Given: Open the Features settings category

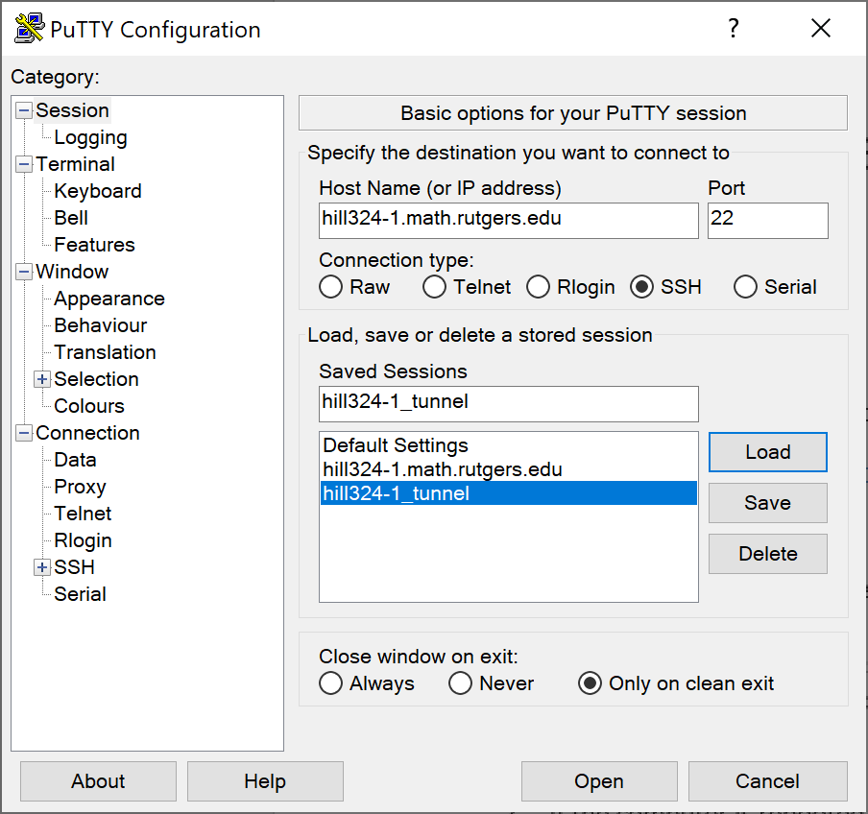Looking at the screenshot, I should [95, 245].
